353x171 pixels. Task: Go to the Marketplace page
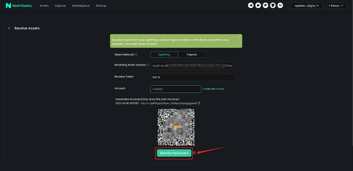pyautogui.click(x=81, y=6)
